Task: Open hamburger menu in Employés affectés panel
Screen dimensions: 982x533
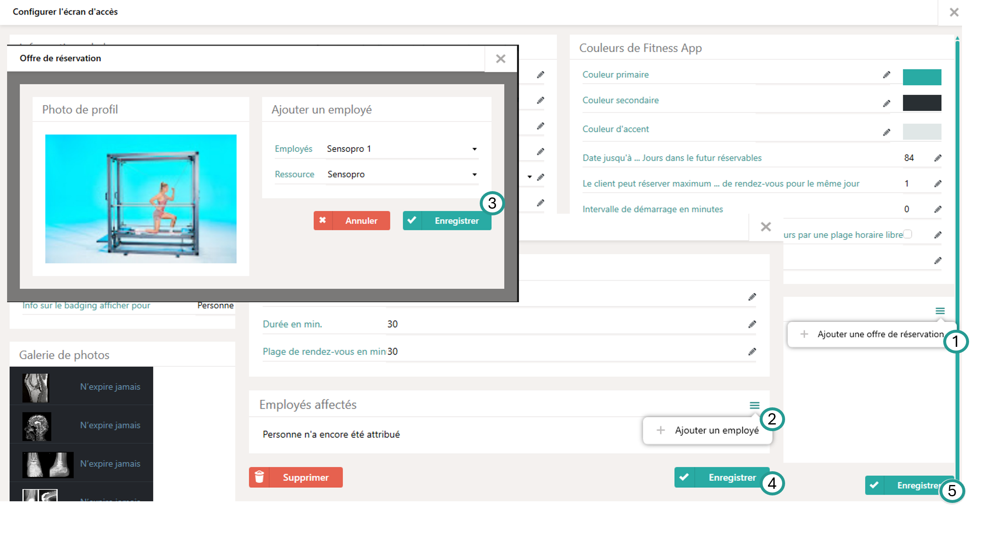Action: click(754, 405)
